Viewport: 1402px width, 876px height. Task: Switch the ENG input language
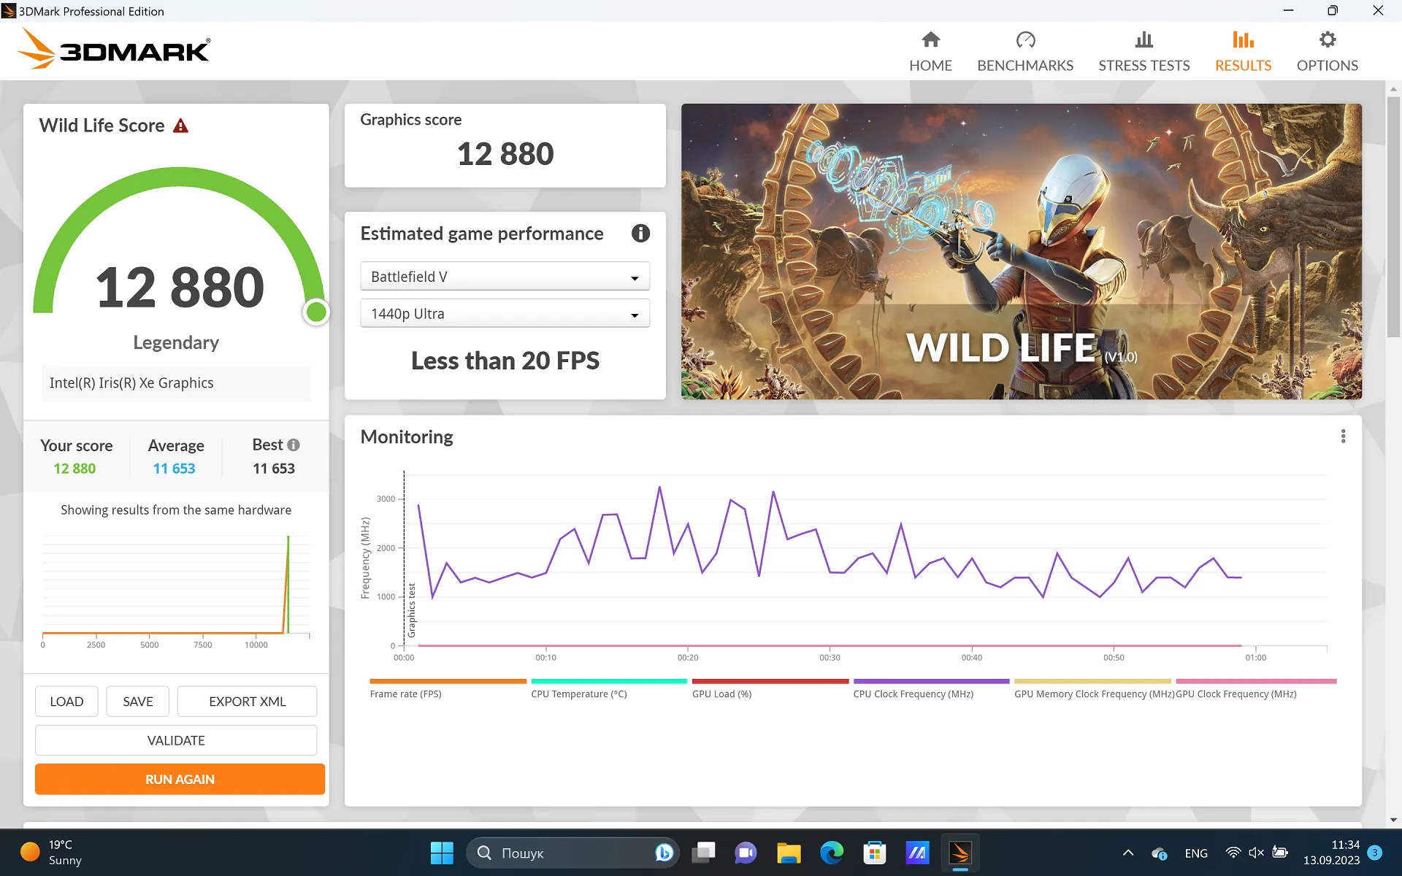point(1196,853)
